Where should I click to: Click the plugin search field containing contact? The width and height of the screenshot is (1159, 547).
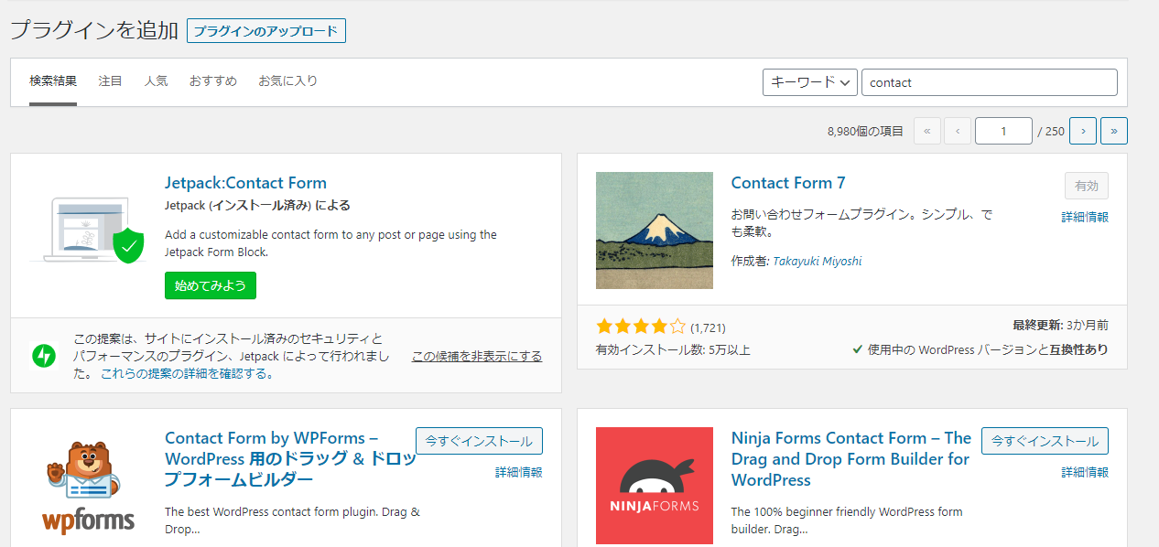989,82
